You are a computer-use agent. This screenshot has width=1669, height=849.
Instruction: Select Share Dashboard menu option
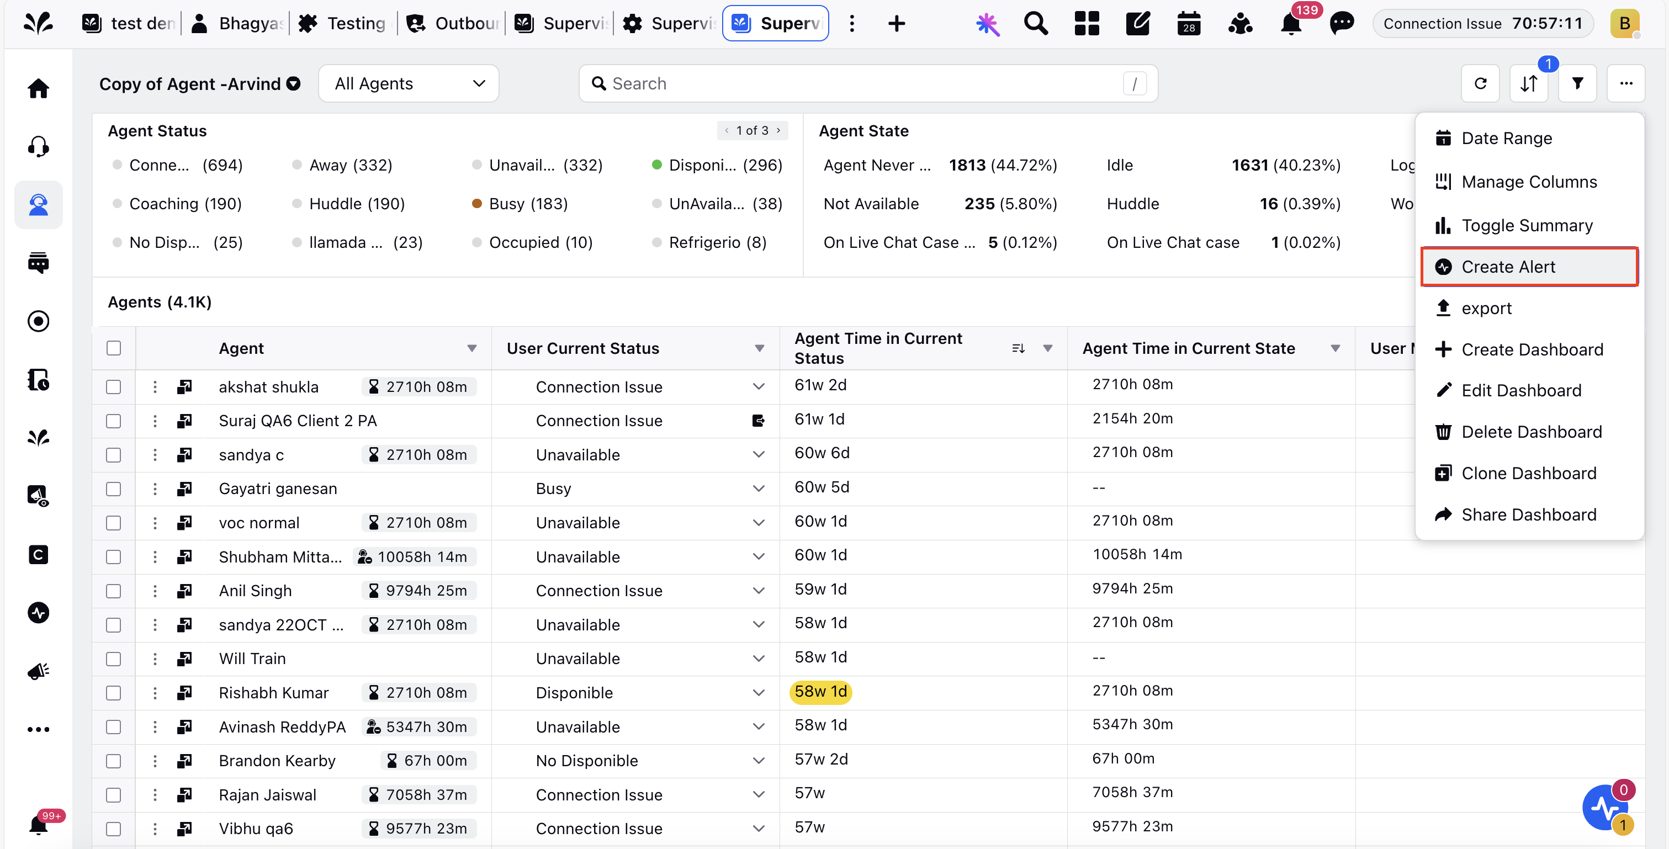[x=1529, y=515]
